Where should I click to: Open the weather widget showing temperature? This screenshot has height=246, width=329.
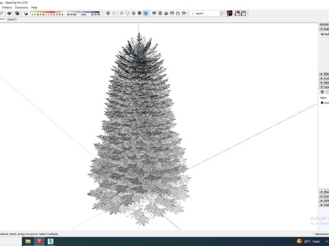click(x=308, y=241)
